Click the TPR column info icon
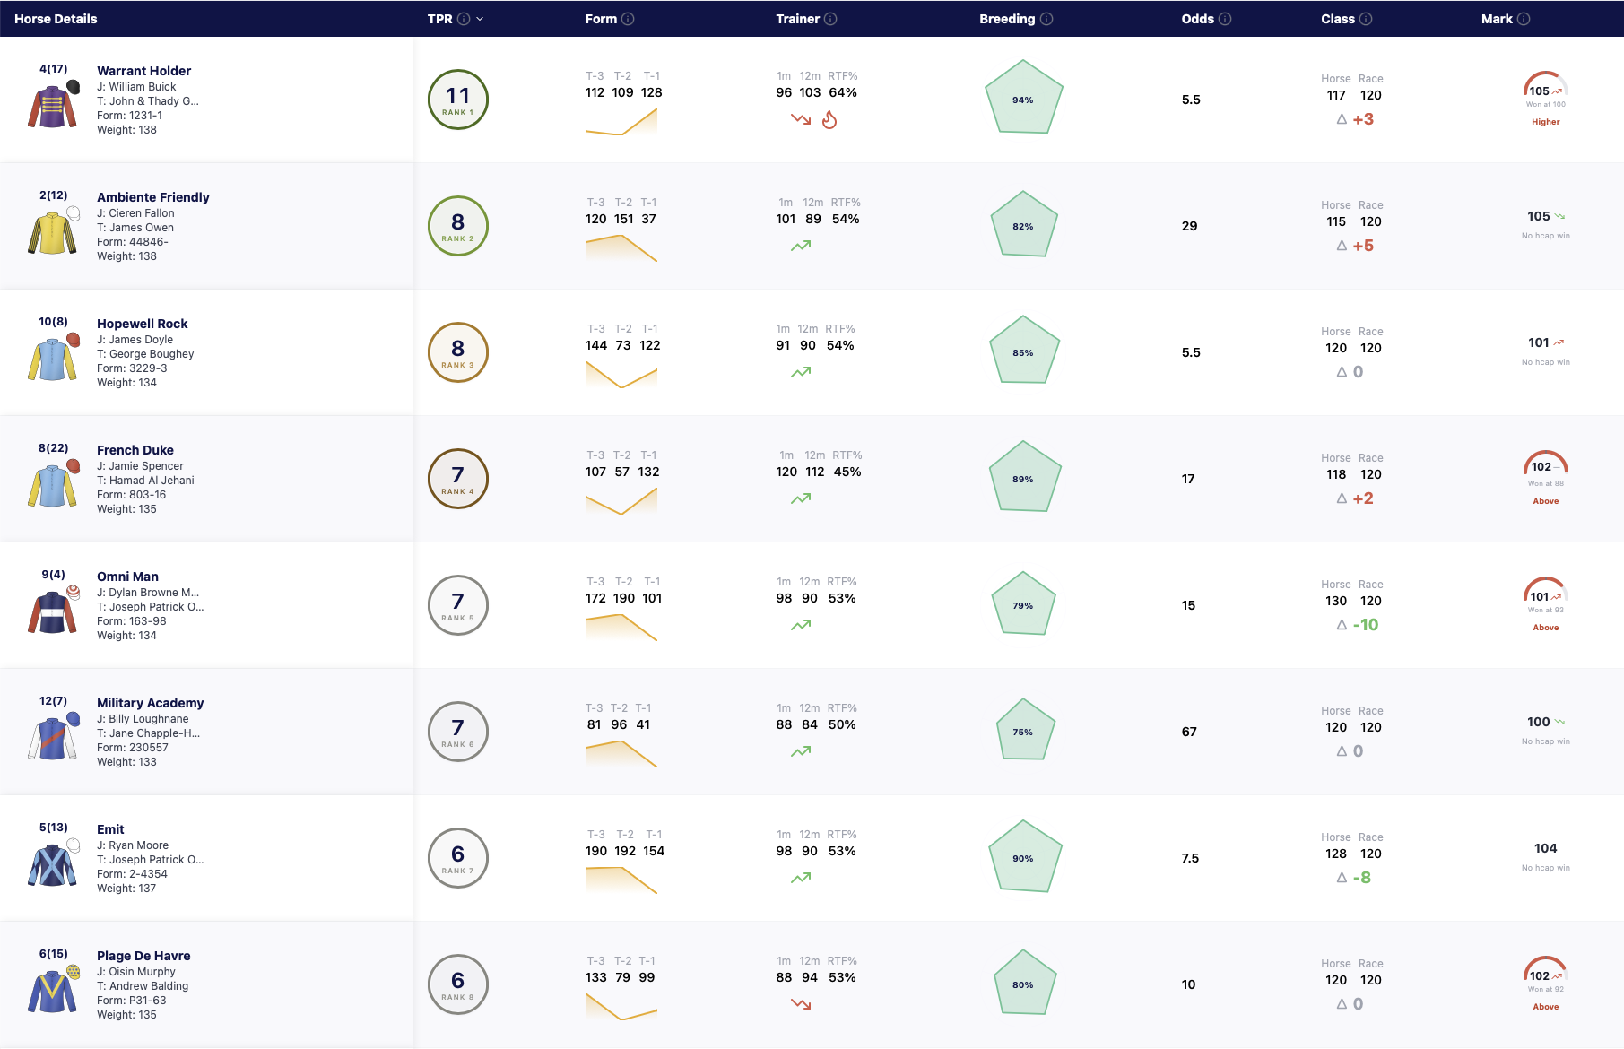 [464, 19]
